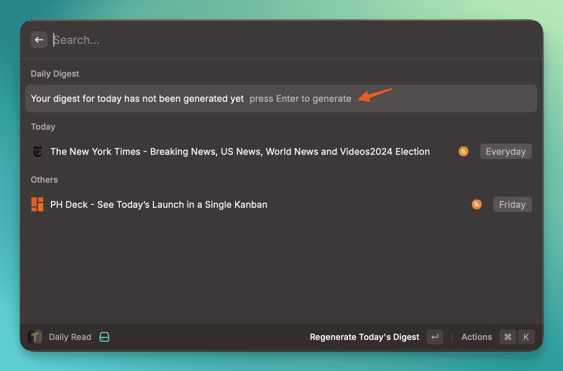Click the PH Deck orange logo icon
Viewport: 563px width, 371px height.
coord(37,204)
